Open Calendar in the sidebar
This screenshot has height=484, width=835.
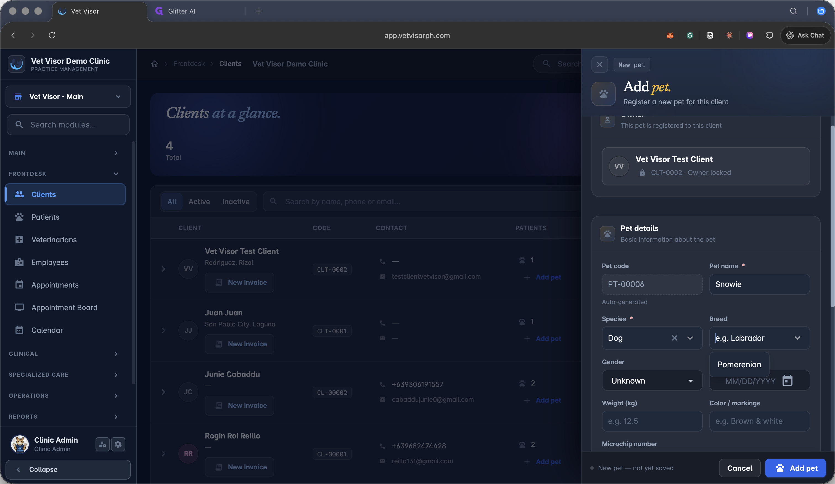66,330
